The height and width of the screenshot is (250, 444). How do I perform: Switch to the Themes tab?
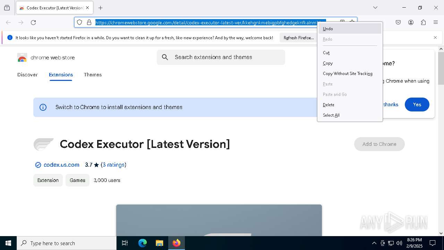pyautogui.click(x=93, y=75)
